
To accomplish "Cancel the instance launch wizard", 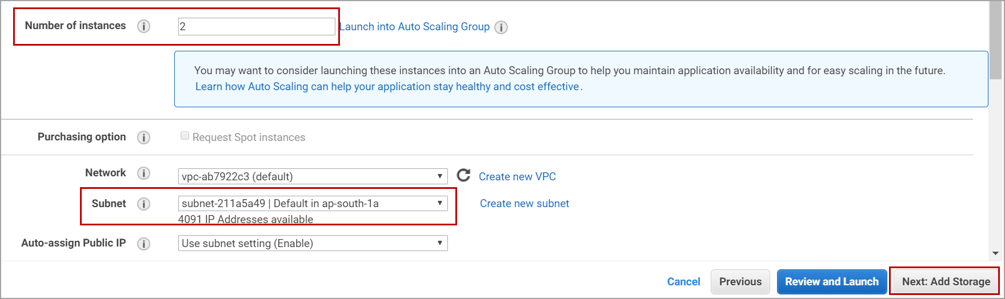I will [x=683, y=282].
